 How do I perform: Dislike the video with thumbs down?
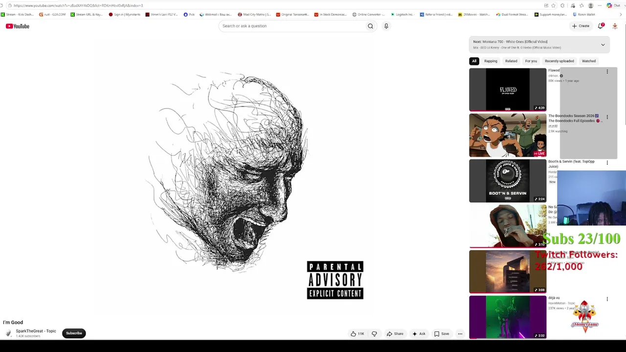tap(374, 334)
